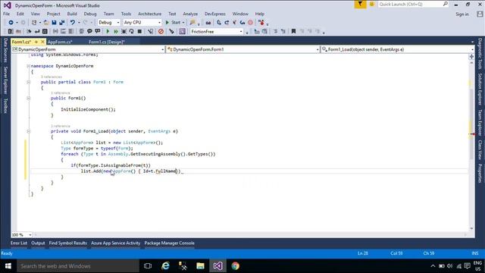Open the Analyze menu

tap(190, 14)
